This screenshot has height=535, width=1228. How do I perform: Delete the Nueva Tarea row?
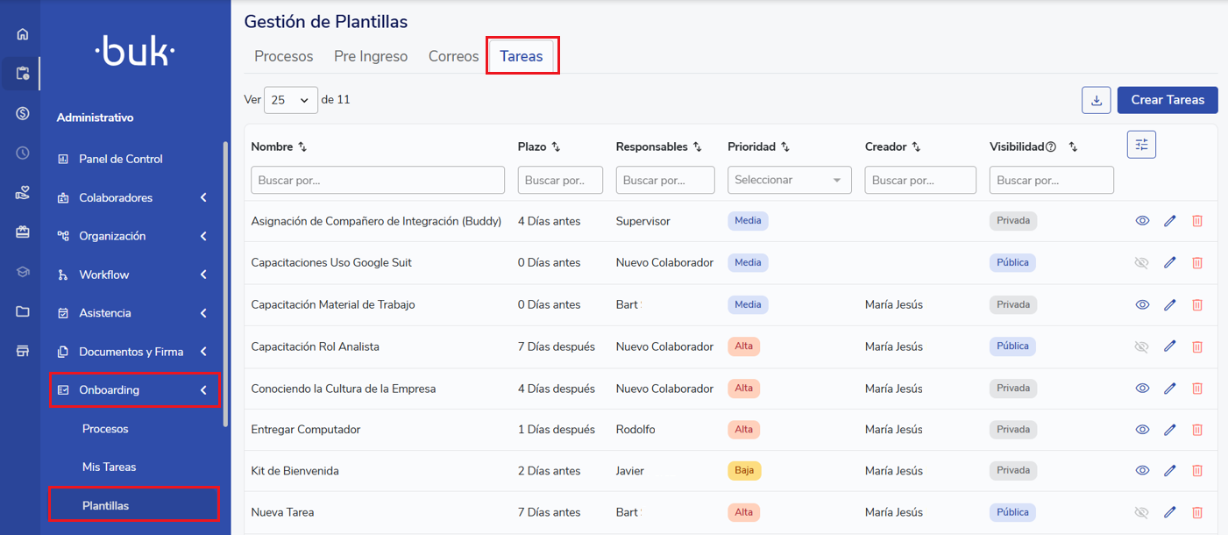[1197, 512]
